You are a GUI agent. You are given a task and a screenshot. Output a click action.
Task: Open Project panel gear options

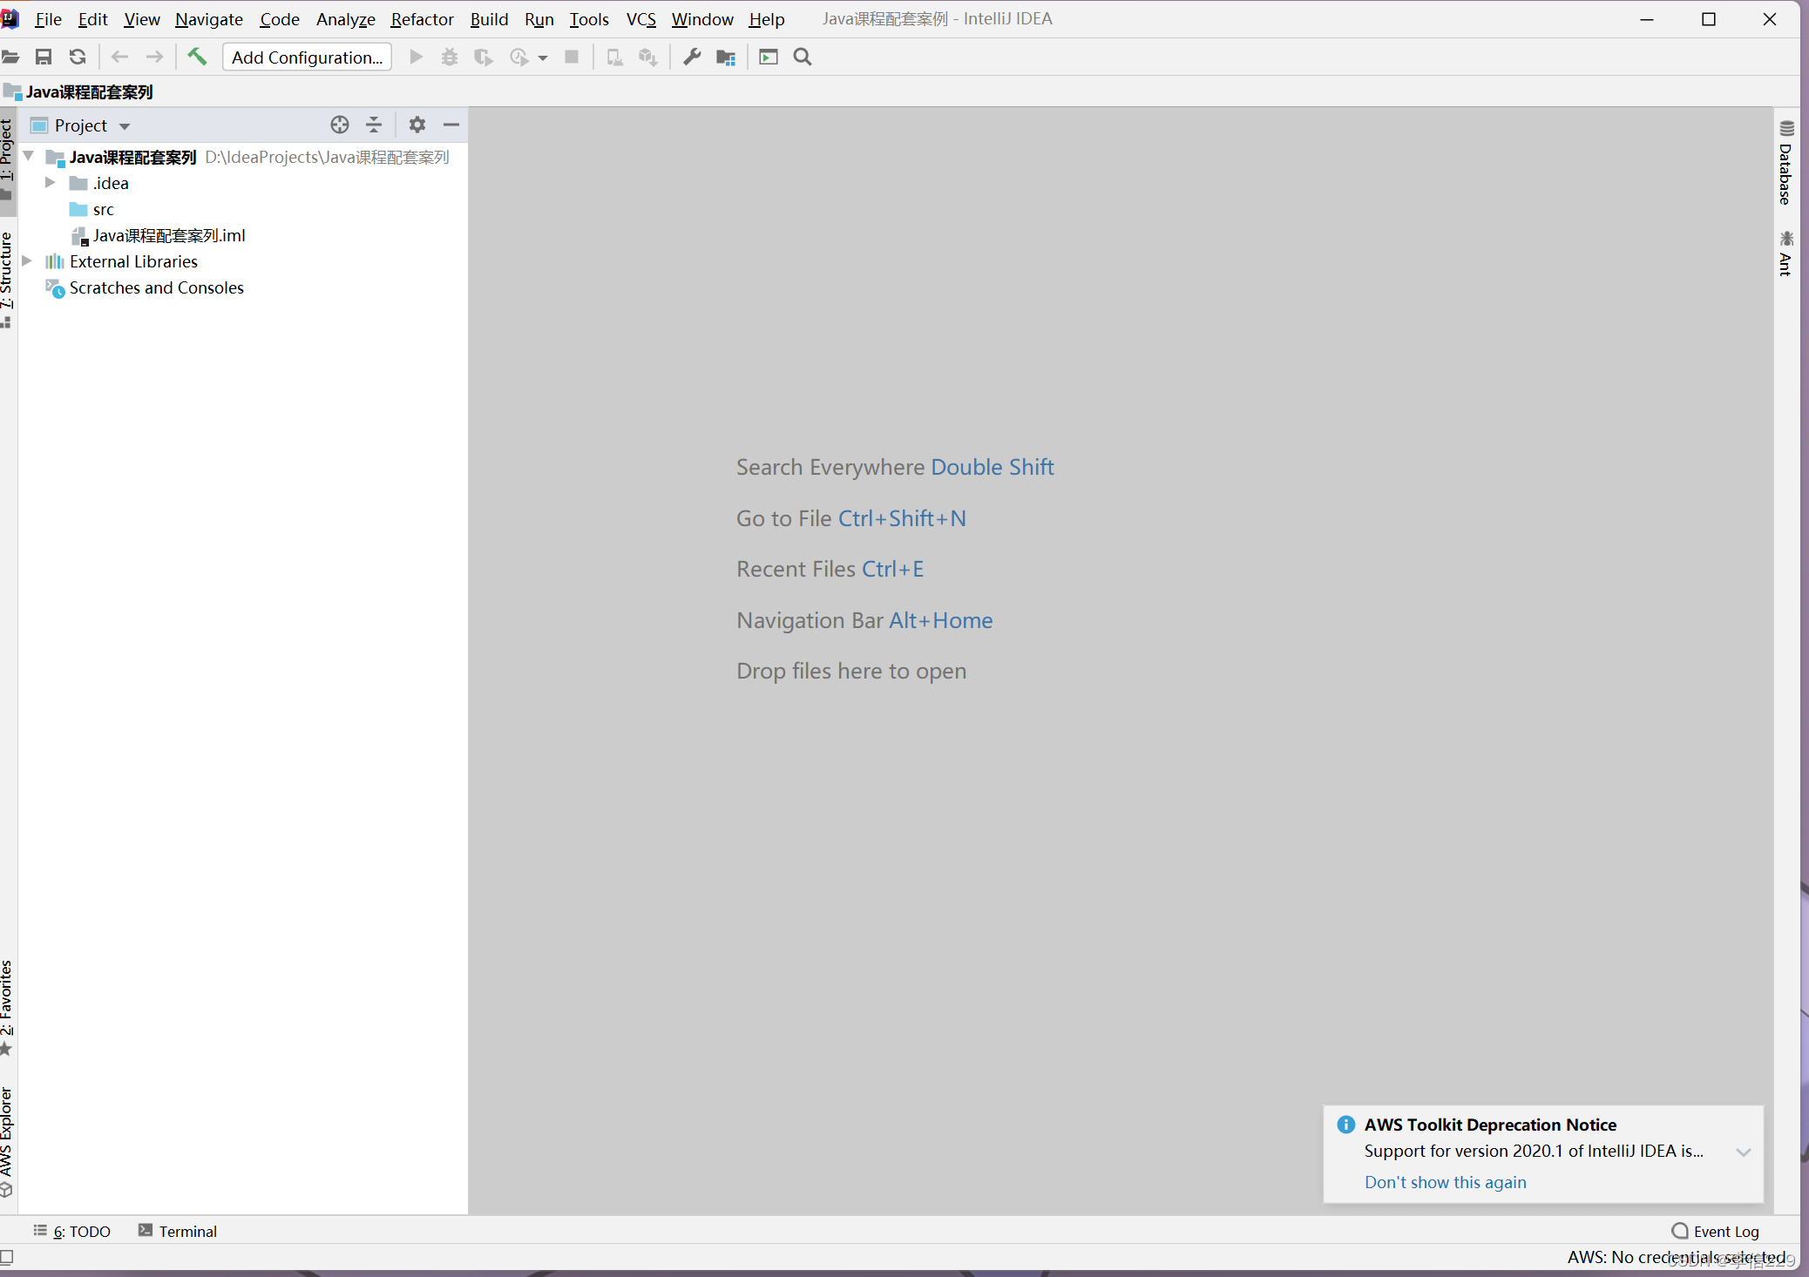point(417,125)
